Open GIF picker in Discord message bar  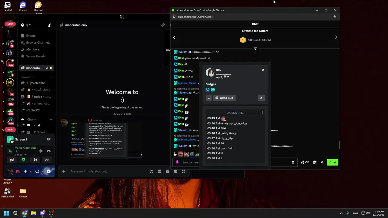(159, 171)
